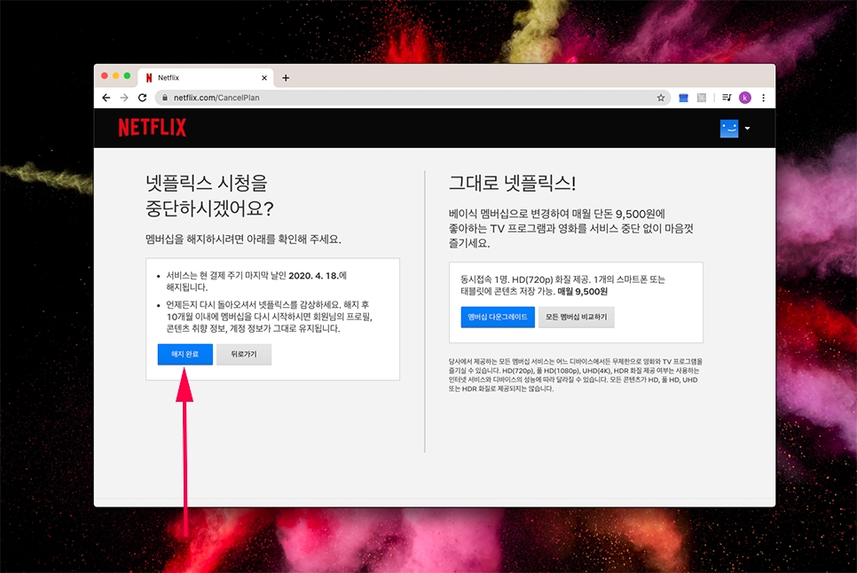Open the gray extension icon in toolbar

pyautogui.click(x=701, y=98)
